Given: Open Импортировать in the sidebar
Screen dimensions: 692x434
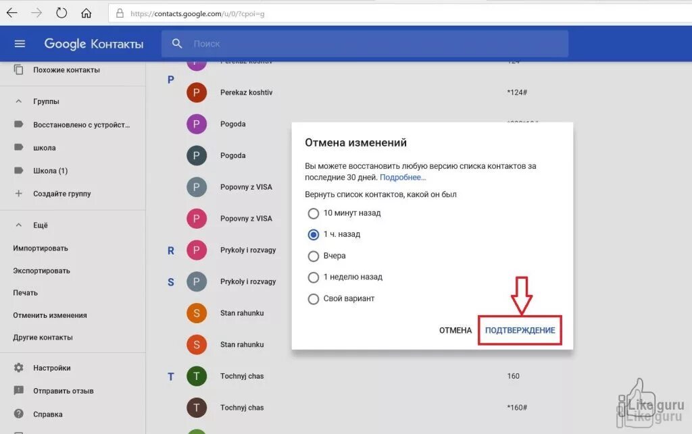Looking at the screenshot, I should point(41,248).
